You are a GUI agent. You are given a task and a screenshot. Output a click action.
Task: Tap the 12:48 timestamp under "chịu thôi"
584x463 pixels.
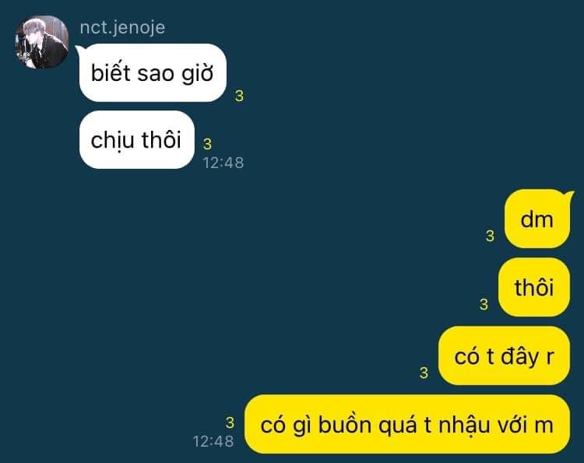(223, 163)
